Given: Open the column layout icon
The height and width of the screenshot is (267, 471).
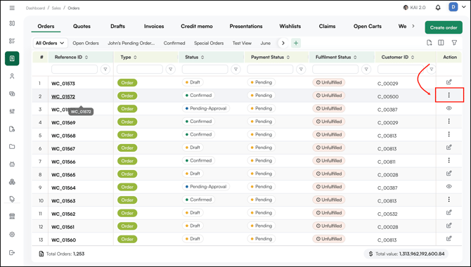Looking at the screenshot, I should (441, 43).
